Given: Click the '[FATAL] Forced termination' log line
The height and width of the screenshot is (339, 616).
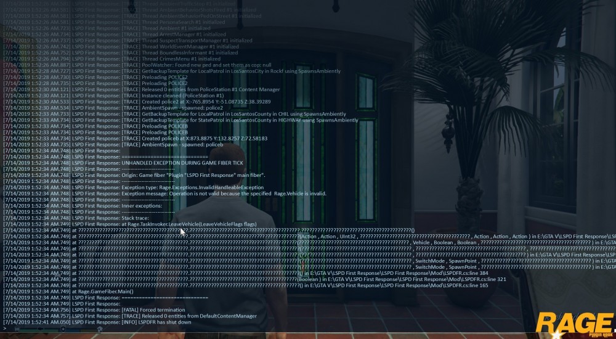Looking at the screenshot, I should [x=94, y=310].
